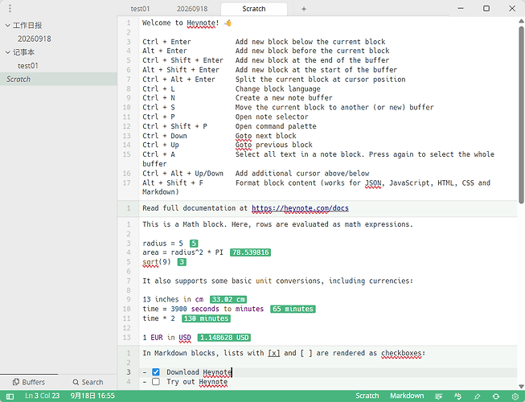Click the result badge after 'radius = 5'
525x402 pixels.
click(194, 244)
